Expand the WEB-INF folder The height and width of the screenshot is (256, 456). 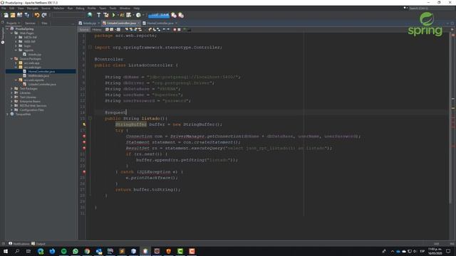click(16, 41)
